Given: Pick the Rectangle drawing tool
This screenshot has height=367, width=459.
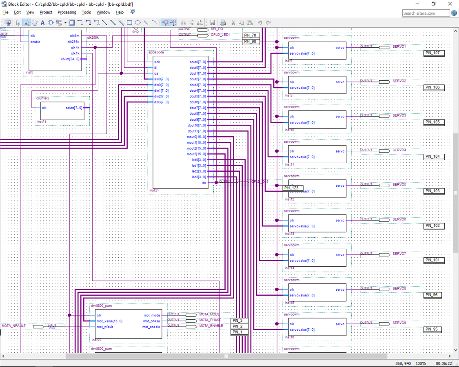Looking at the screenshot, I should (x=129, y=23).
